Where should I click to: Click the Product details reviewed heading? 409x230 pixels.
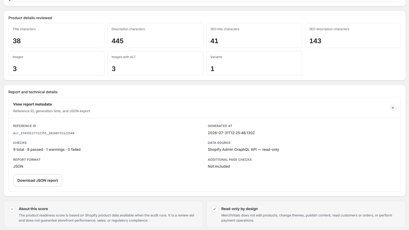click(30, 18)
